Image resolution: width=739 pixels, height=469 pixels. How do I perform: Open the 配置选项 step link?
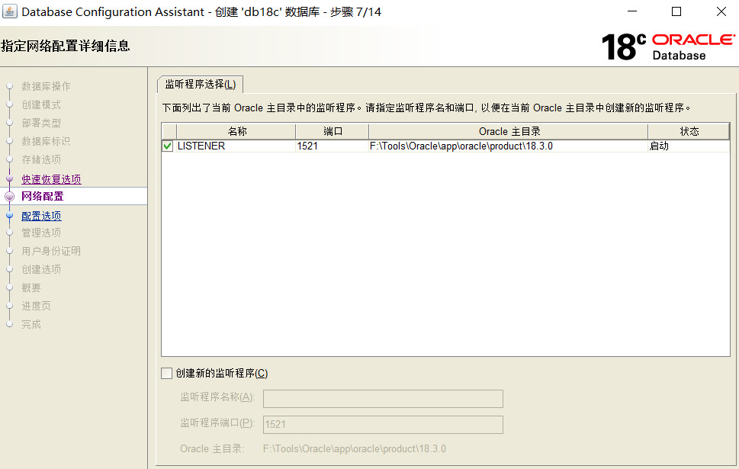41,216
